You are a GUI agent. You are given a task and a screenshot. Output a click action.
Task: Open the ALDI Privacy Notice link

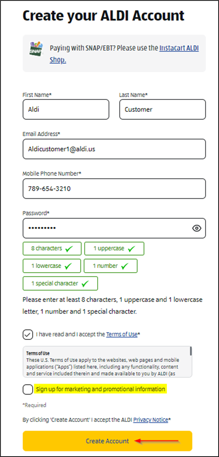[x=151, y=420]
